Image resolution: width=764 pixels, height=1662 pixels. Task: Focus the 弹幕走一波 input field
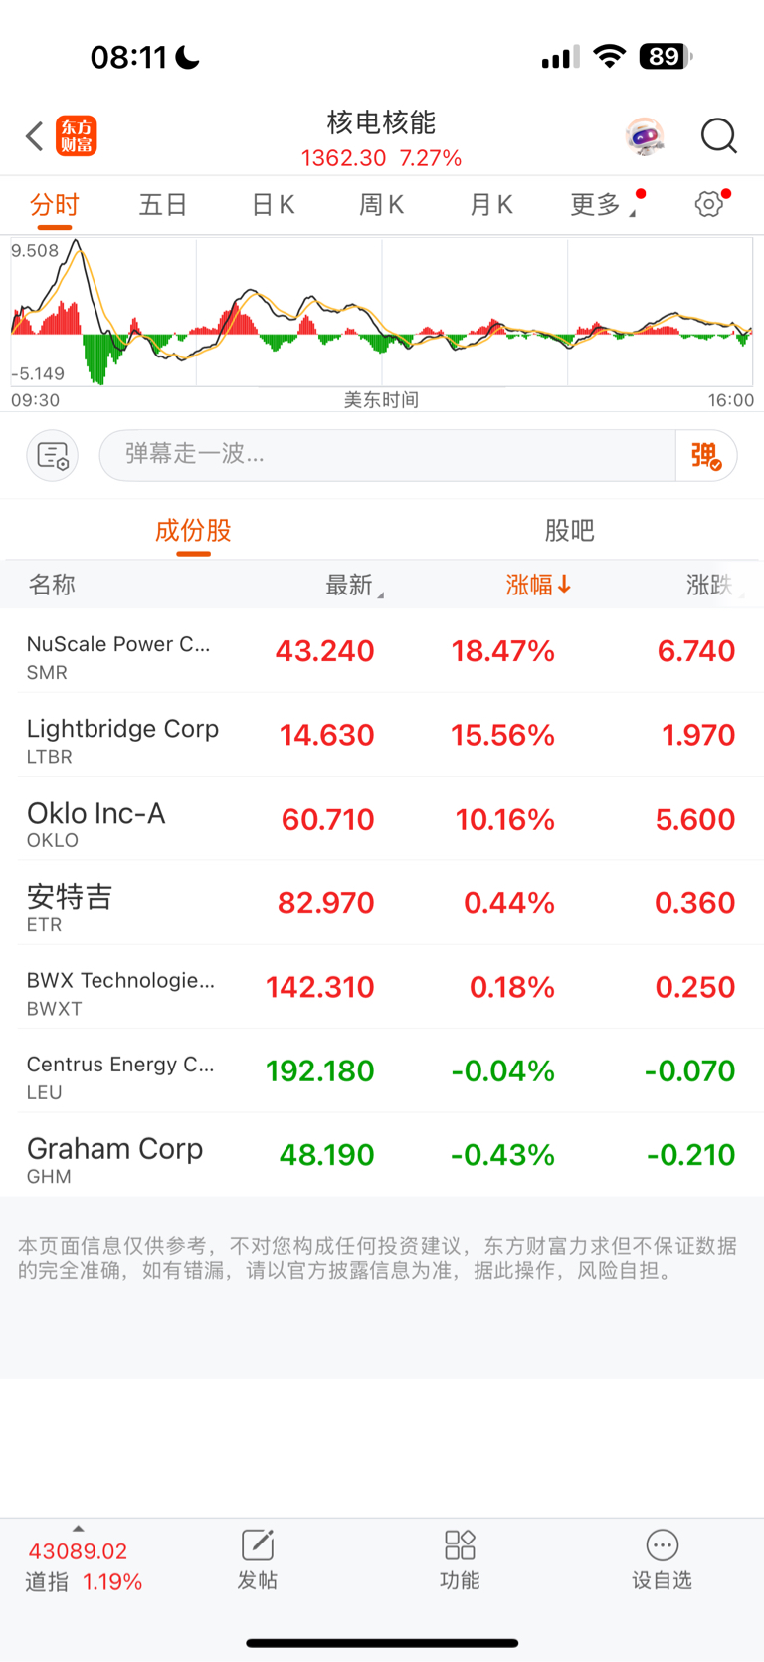(x=388, y=455)
